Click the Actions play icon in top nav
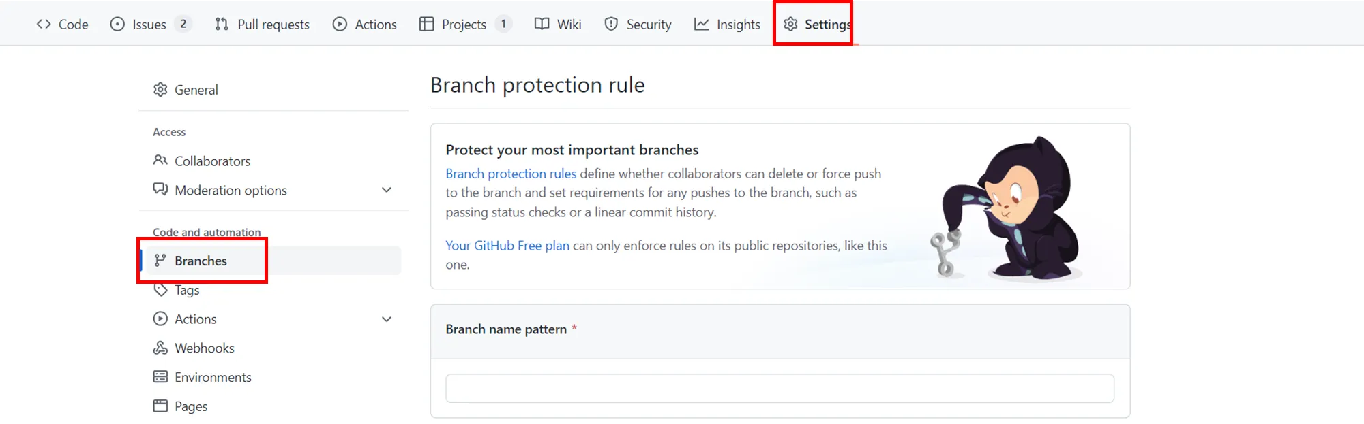1364x424 pixels. (x=340, y=25)
